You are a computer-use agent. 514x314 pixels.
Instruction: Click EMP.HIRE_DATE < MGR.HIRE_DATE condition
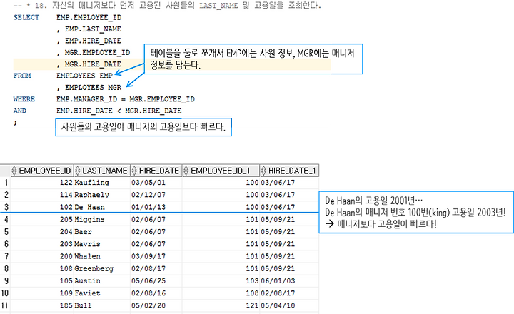coord(119,111)
